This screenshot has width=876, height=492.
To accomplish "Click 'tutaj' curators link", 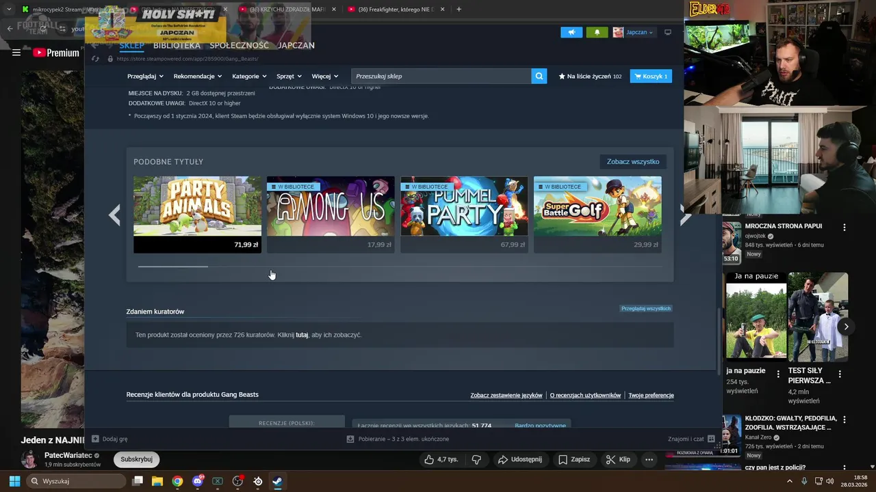I will pos(302,336).
